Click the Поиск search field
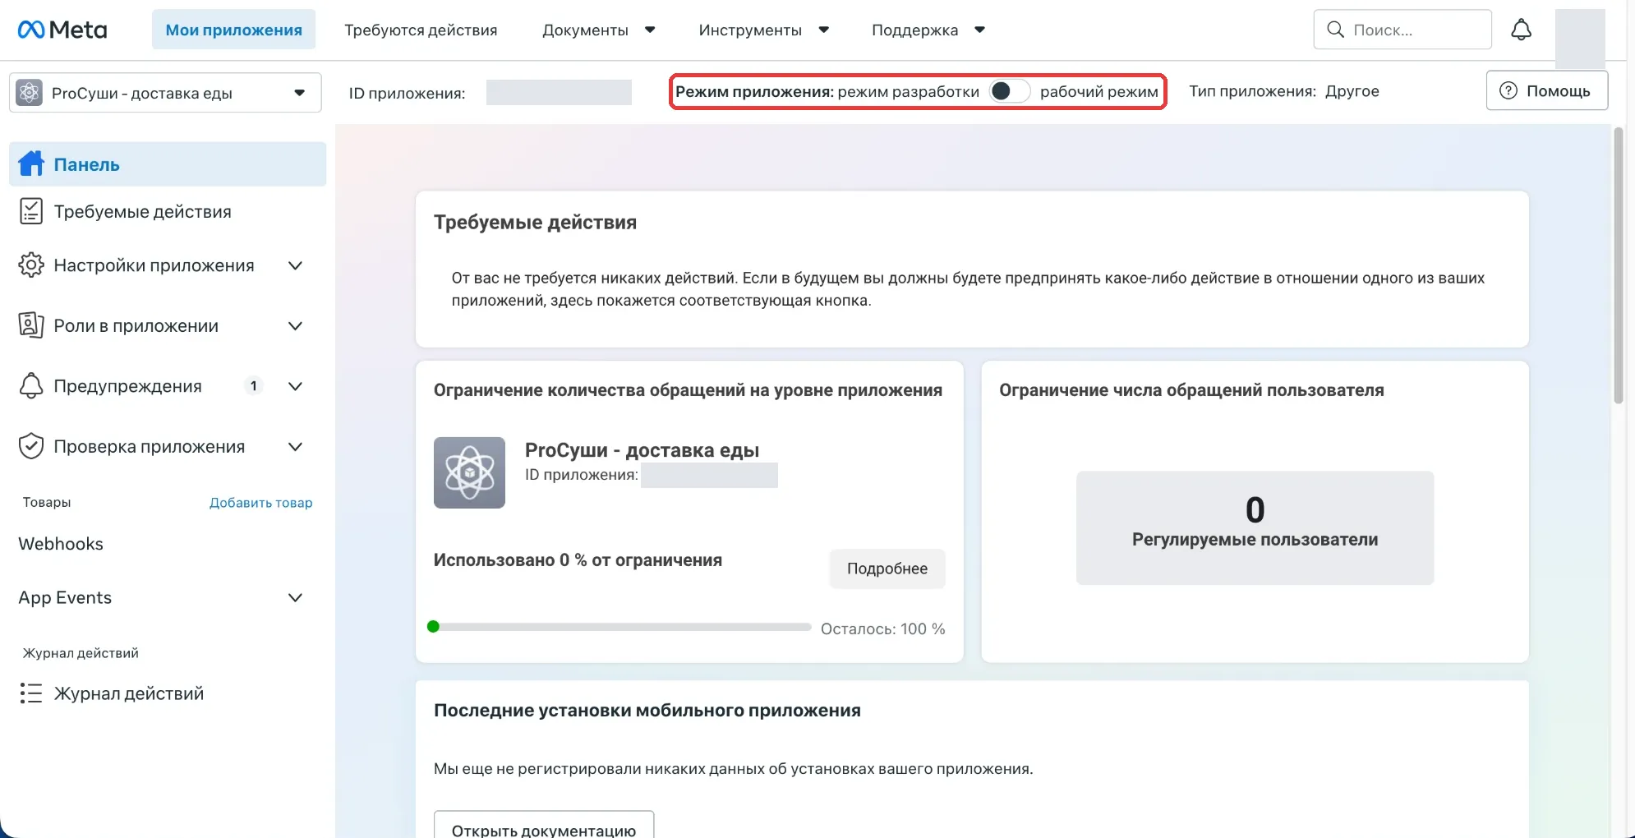This screenshot has height=838, width=1635. [x=1402, y=30]
